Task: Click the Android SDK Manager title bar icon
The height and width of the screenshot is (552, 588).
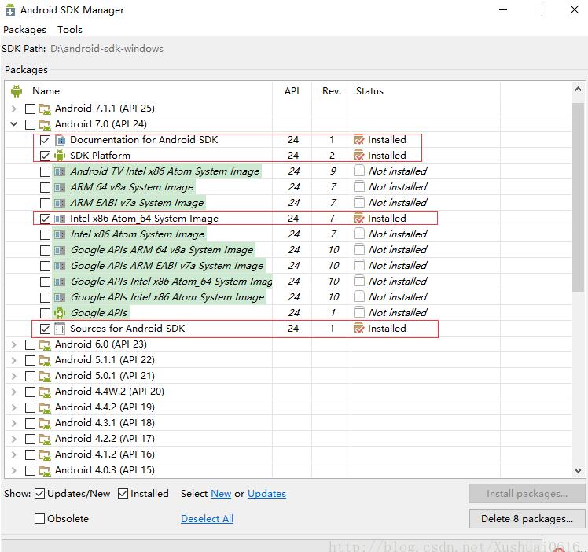Action: (10, 10)
